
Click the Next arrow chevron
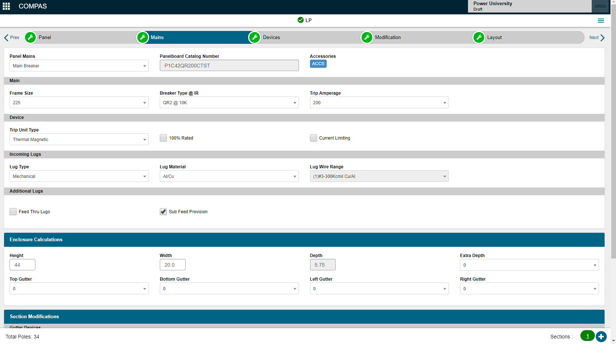pos(602,38)
